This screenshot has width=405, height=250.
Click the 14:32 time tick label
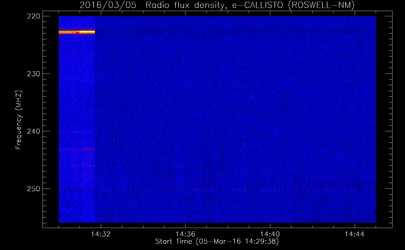[x=101, y=234]
